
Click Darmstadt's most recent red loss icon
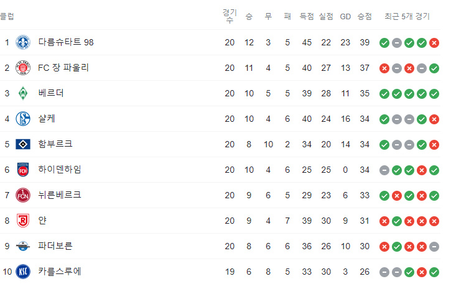pyautogui.click(x=434, y=43)
